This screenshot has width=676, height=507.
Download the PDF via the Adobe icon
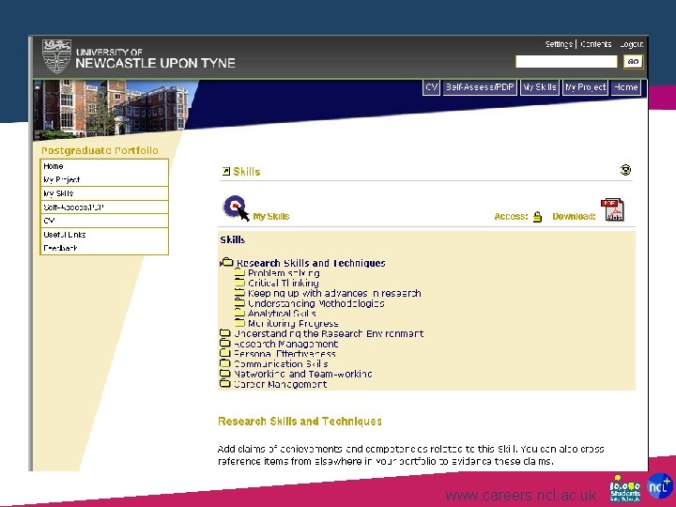click(612, 209)
